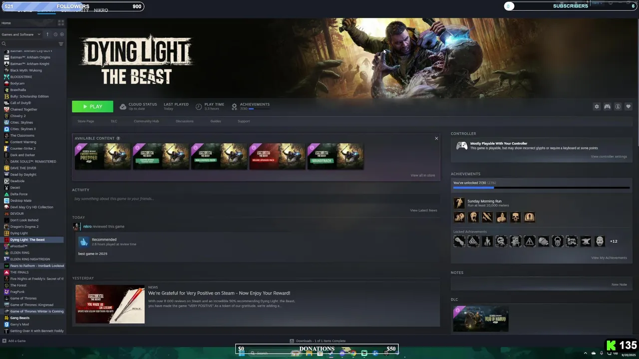Click the green Play button

pyautogui.click(x=92, y=107)
